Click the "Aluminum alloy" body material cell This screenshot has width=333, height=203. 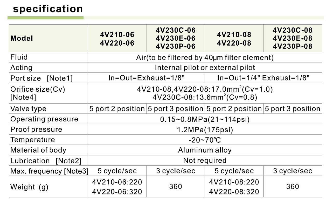pos(205,150)
